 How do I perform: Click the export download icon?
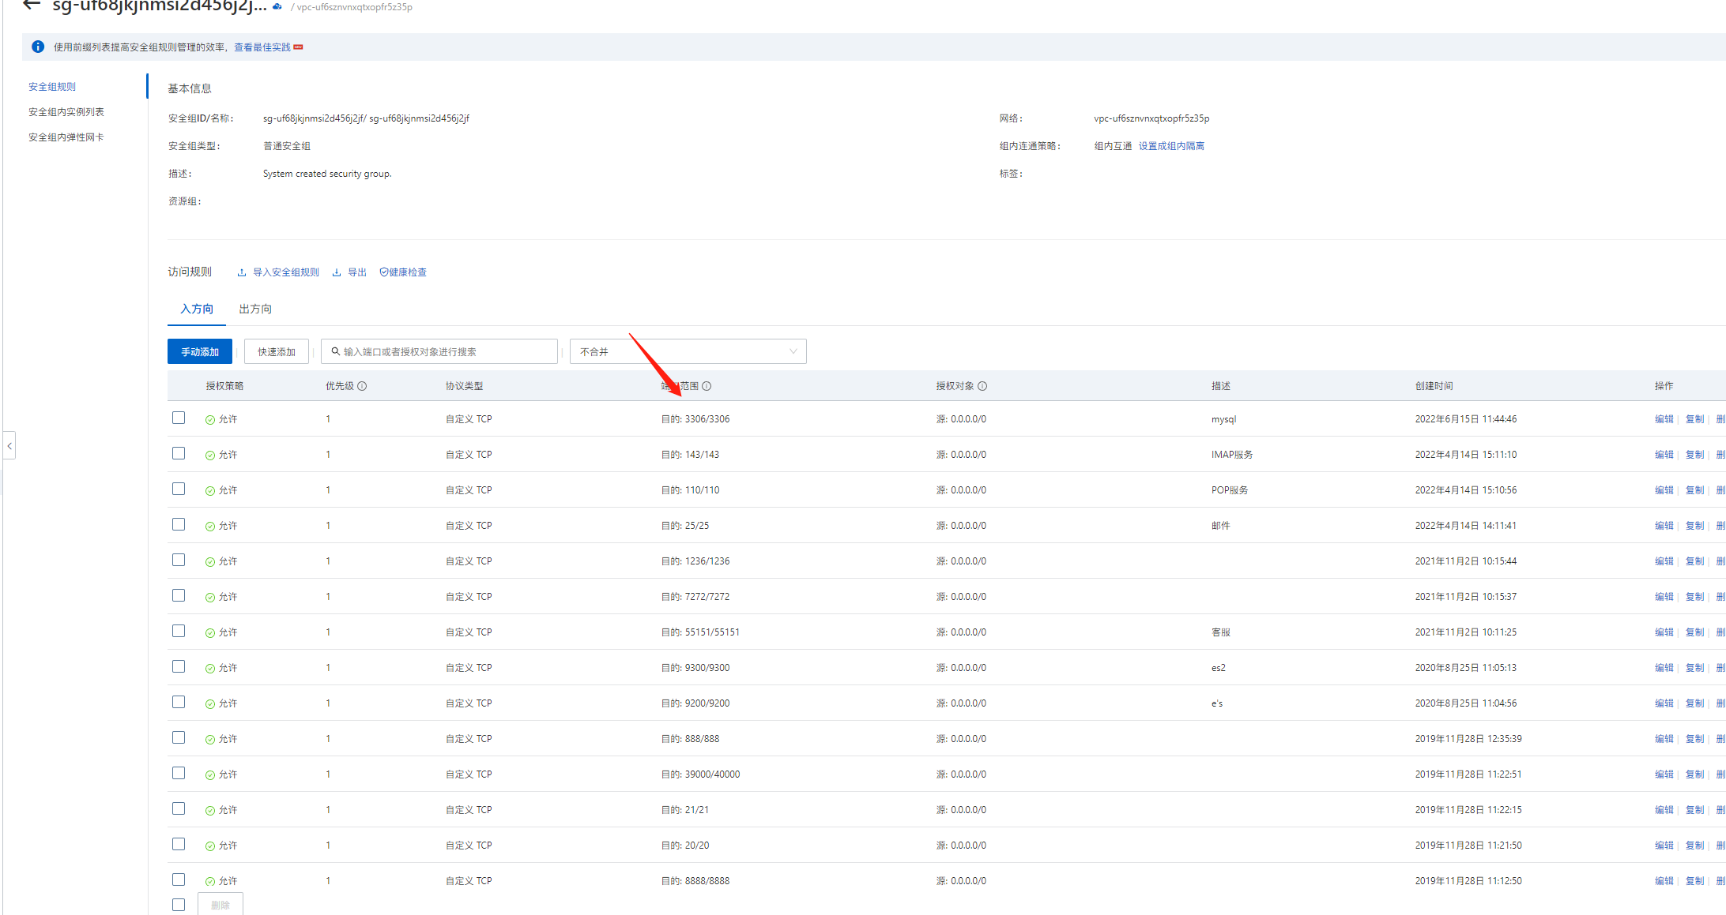(337, 272)
